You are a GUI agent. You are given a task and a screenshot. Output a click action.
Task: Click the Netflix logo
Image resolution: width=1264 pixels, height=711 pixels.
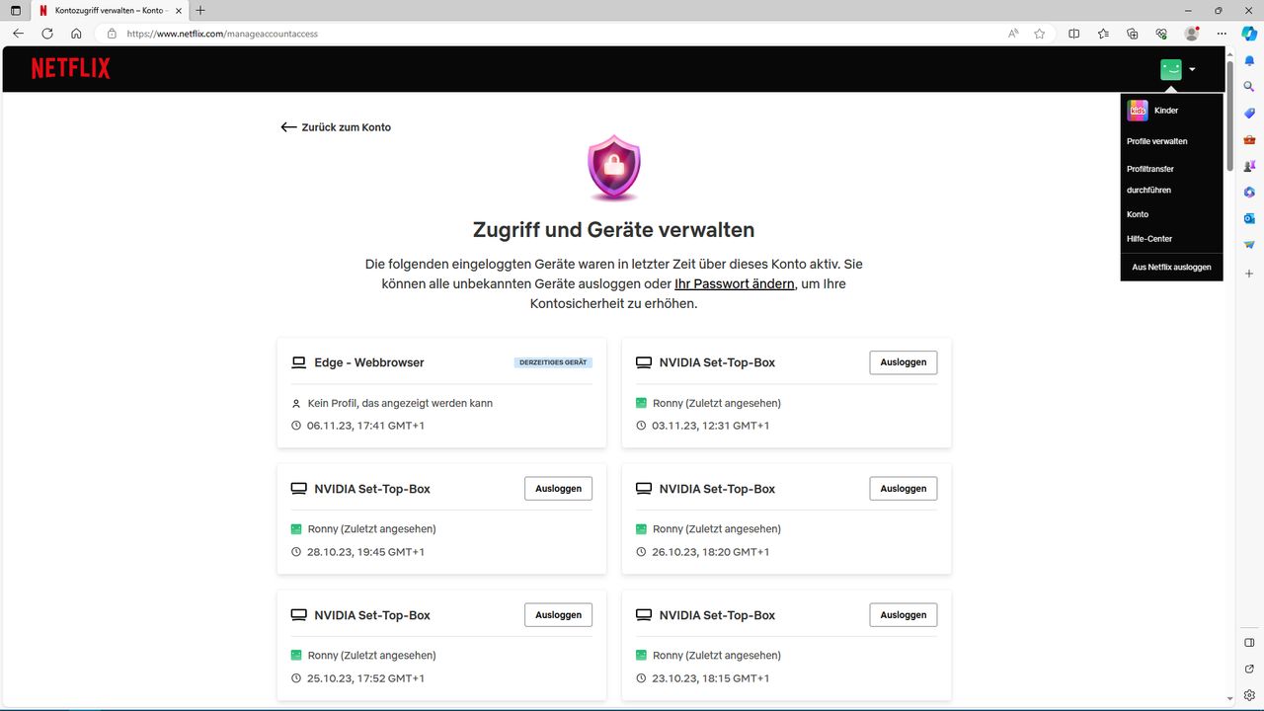[x=70, y=68]
